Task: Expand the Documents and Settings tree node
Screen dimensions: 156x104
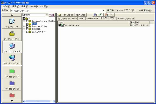Action: coord(24,21)
